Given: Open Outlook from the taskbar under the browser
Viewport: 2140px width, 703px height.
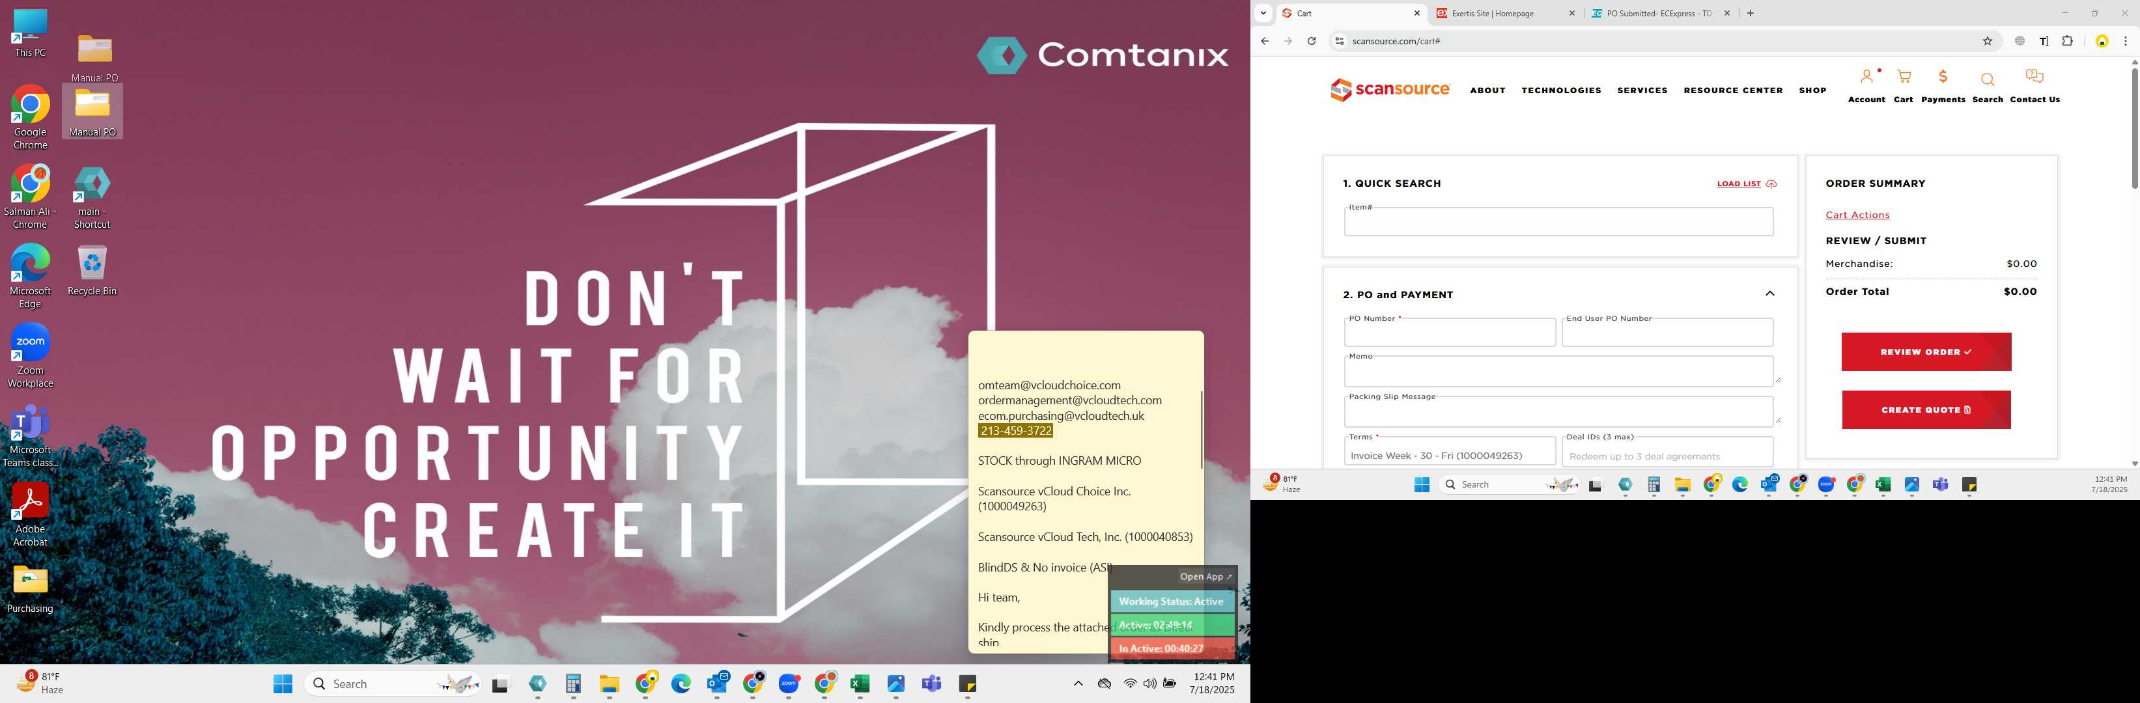Looking at the screenshot, I should pyautogui.click(x=1769, y=485).
